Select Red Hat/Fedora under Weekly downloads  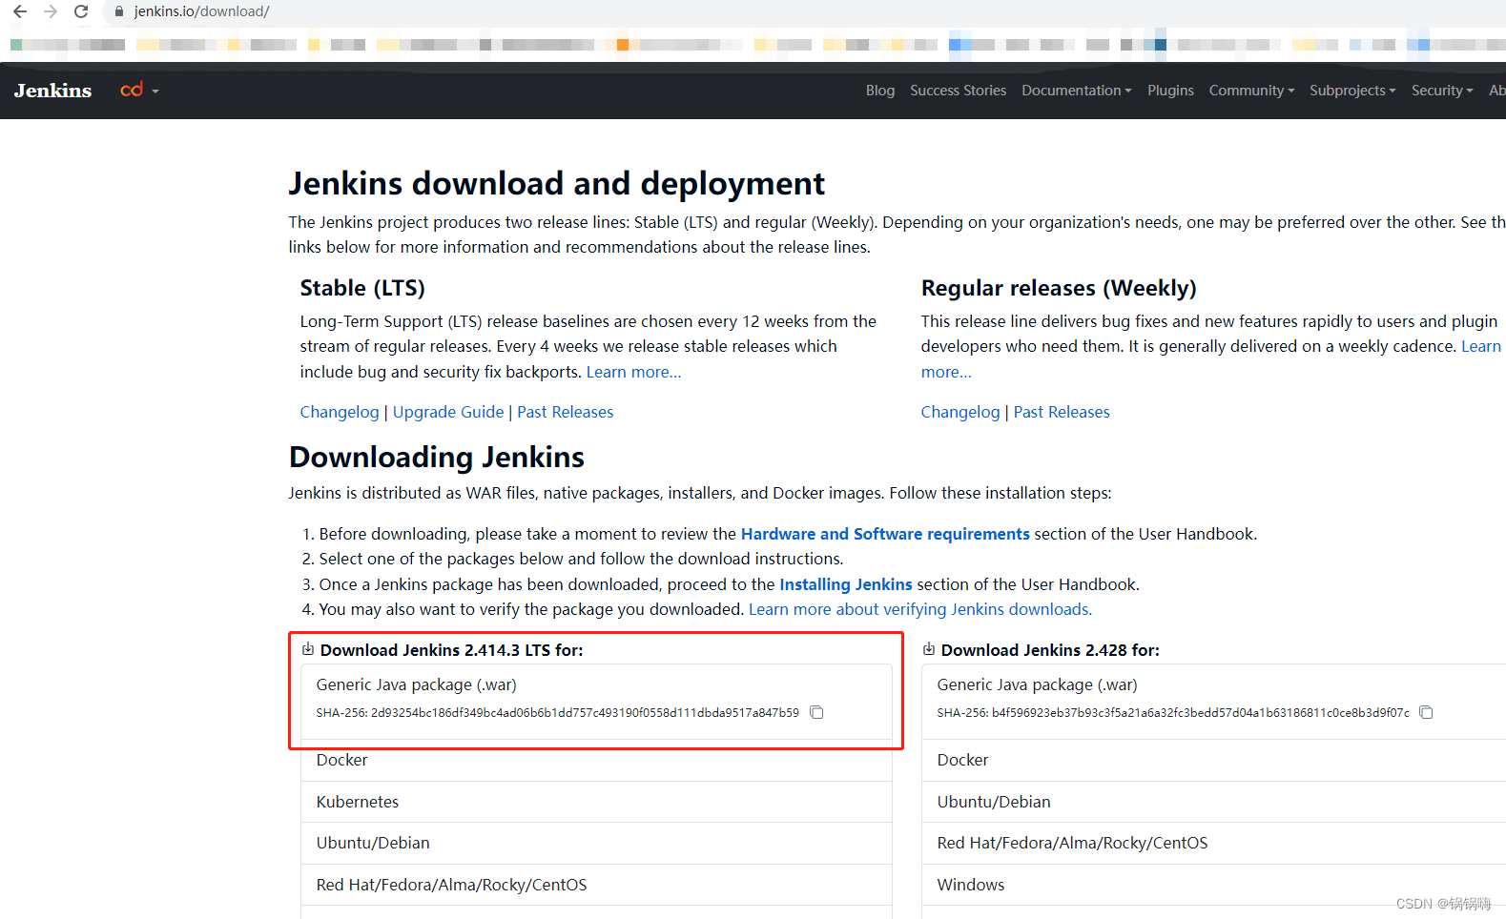[x=1213, y=843]
